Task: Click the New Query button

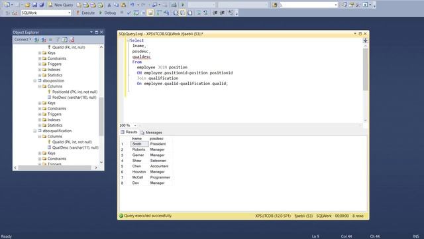Action: (x=61, y=5)
